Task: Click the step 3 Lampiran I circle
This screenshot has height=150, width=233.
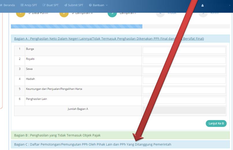Action: point(112,15)
